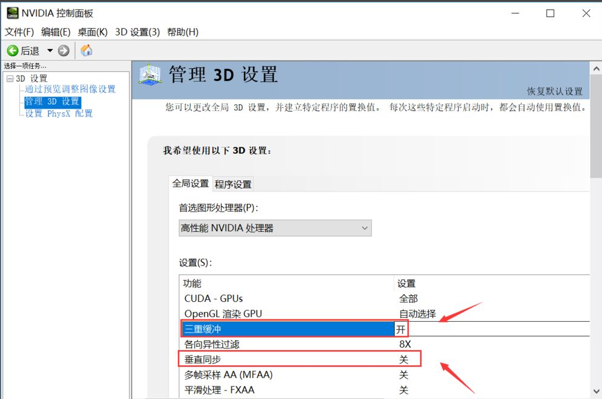Click the 设置 column header
602x399 pixels.
click(x=492, y=284)
